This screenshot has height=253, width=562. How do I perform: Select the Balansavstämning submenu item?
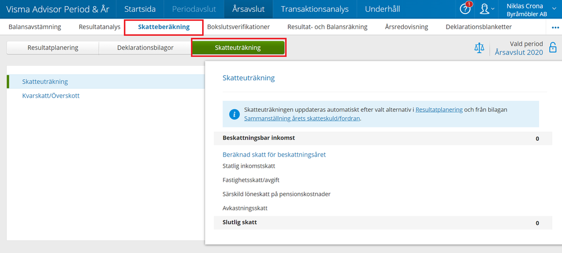coord(35,27)
